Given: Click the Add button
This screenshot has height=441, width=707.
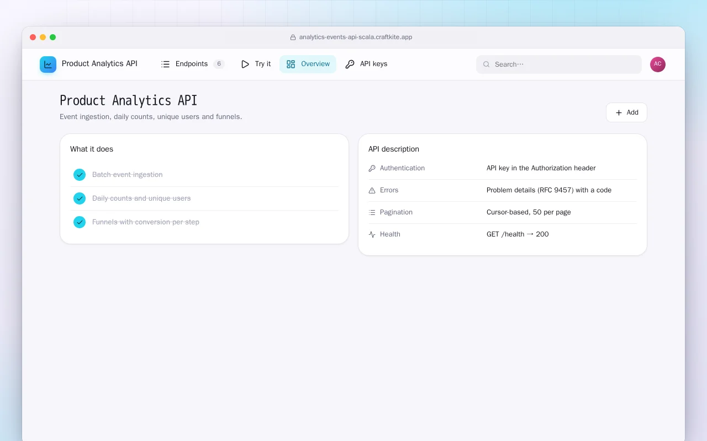Looking at the screenshot, I should [x=626, y=112].
